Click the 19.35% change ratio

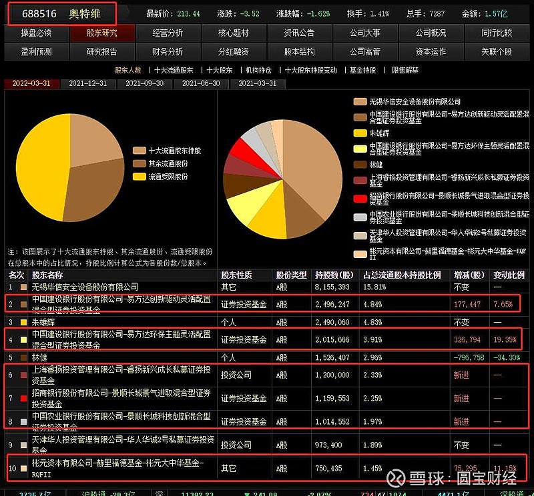point(505,339)
